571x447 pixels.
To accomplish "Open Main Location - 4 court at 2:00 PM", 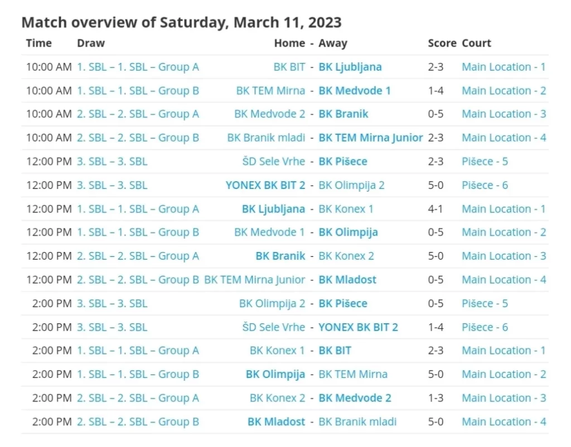I will (x=504, y=422).
